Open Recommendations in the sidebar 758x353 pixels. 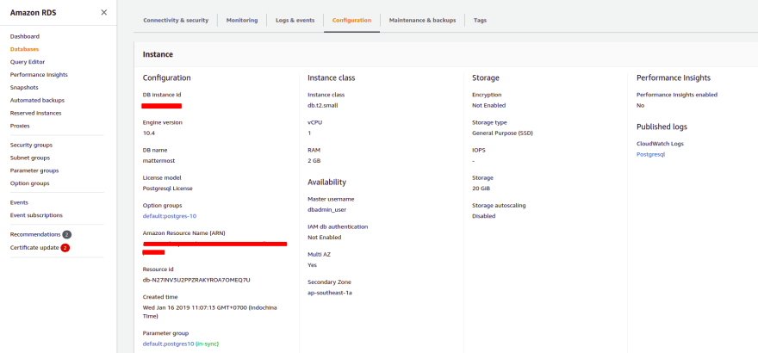pos(35,235)
